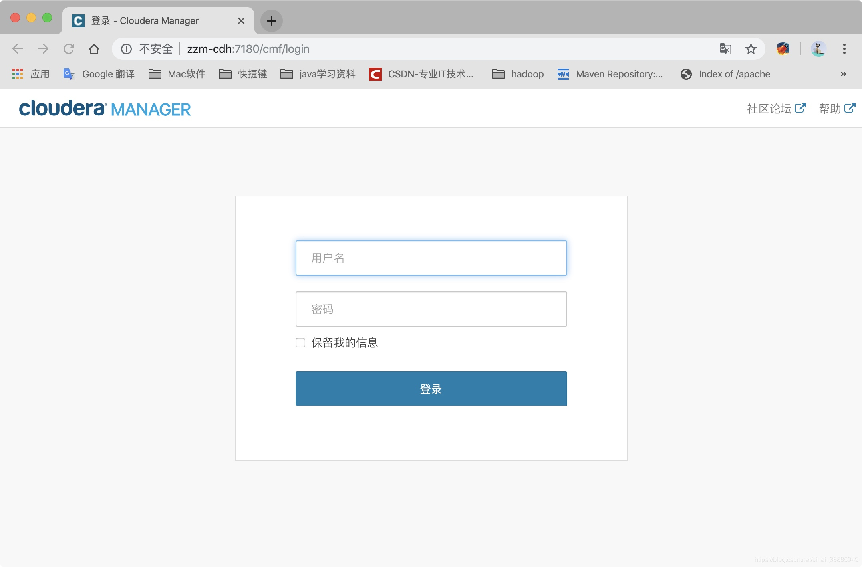Open the hadoop bookmark folder
This screenshot has height=567, width=862.
coord(518,74)
